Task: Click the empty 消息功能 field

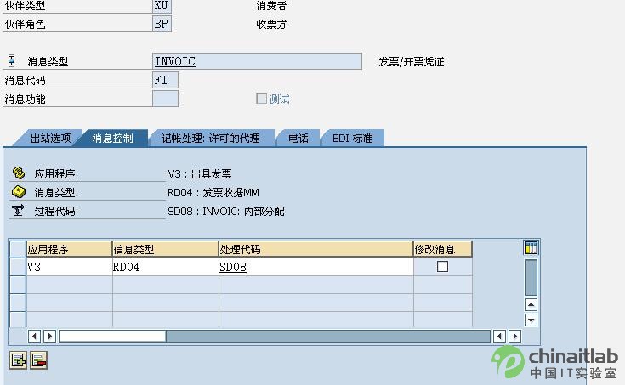Action: 165,99
